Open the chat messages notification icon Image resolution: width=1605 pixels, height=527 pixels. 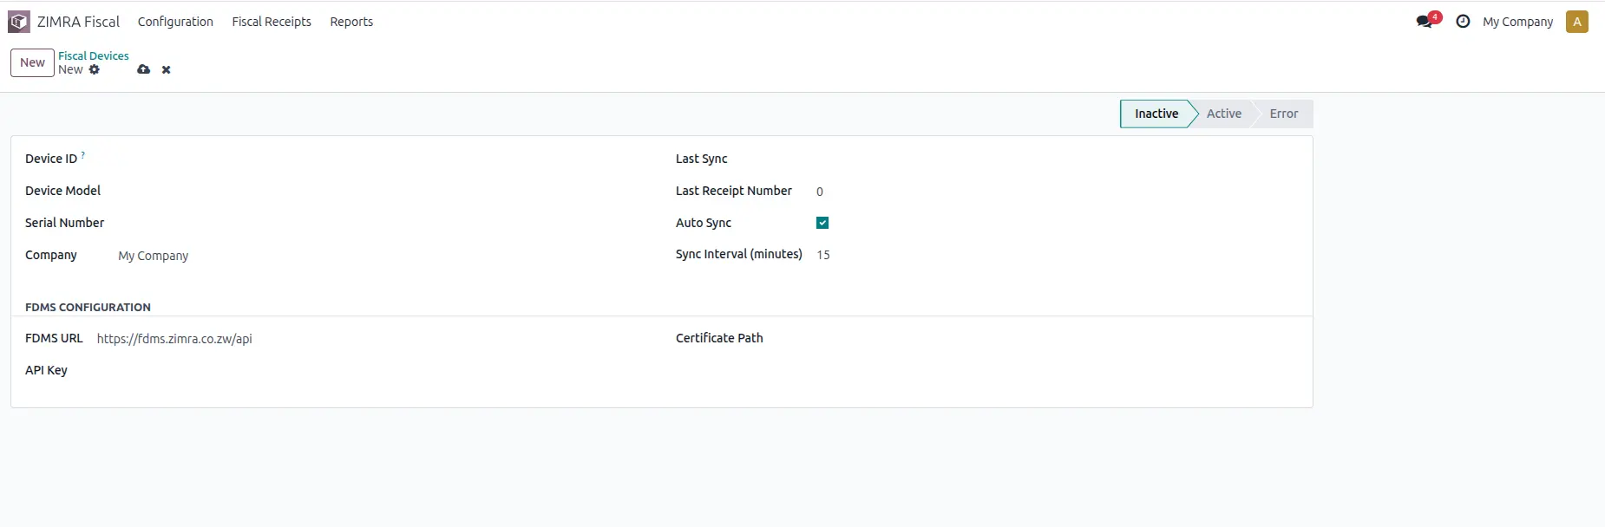click(x=1425, y=22)
